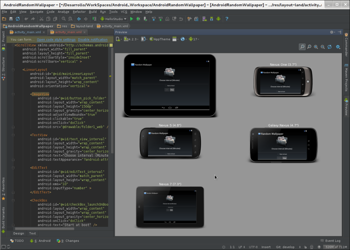Screen dimensions: 350x250
Task: Open the Refactor menu
Action: pyautogui.click(x=79, y=12)
